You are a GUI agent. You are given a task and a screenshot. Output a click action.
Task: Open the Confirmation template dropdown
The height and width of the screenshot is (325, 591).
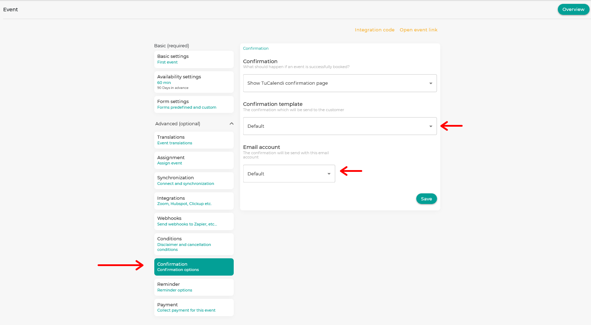coord(339,126)
